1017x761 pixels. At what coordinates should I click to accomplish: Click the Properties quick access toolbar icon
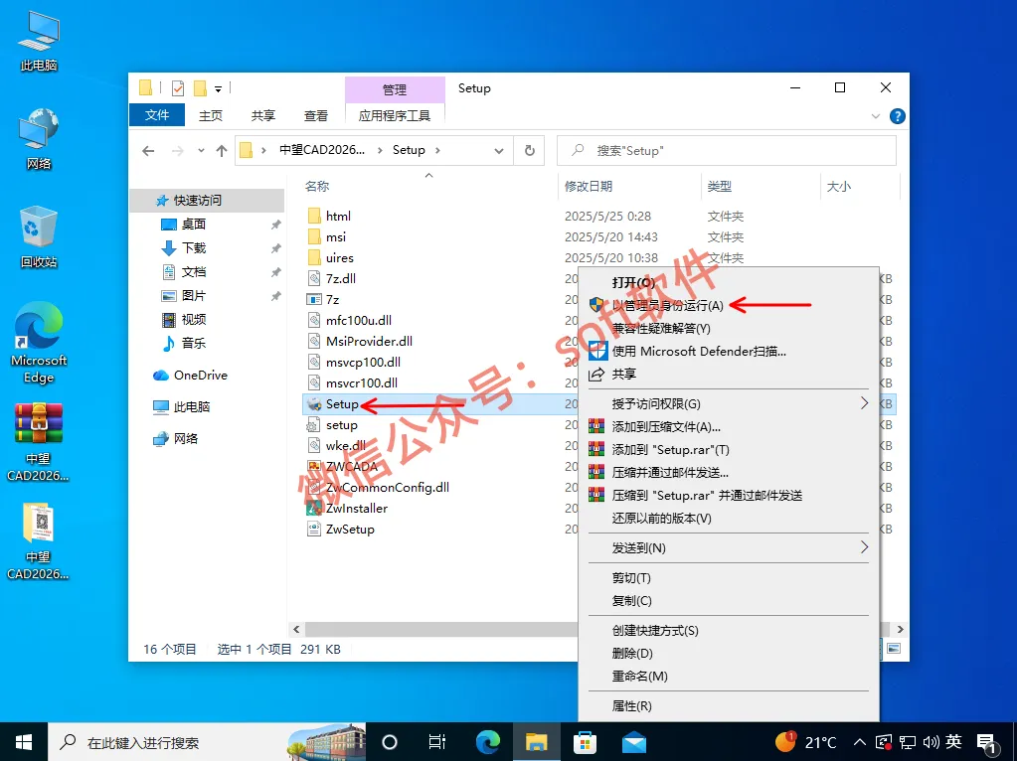pyautogui.click(x=178, y=88)
